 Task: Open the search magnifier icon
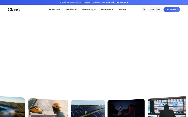(144, 10)
